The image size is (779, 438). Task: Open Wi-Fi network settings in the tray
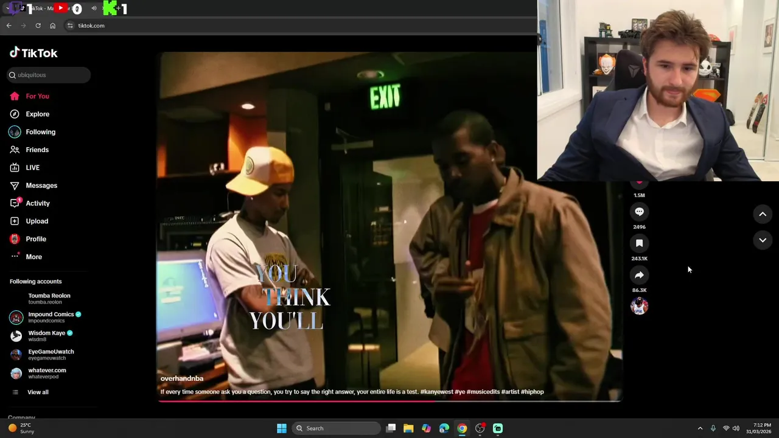(x=726, y=428)
